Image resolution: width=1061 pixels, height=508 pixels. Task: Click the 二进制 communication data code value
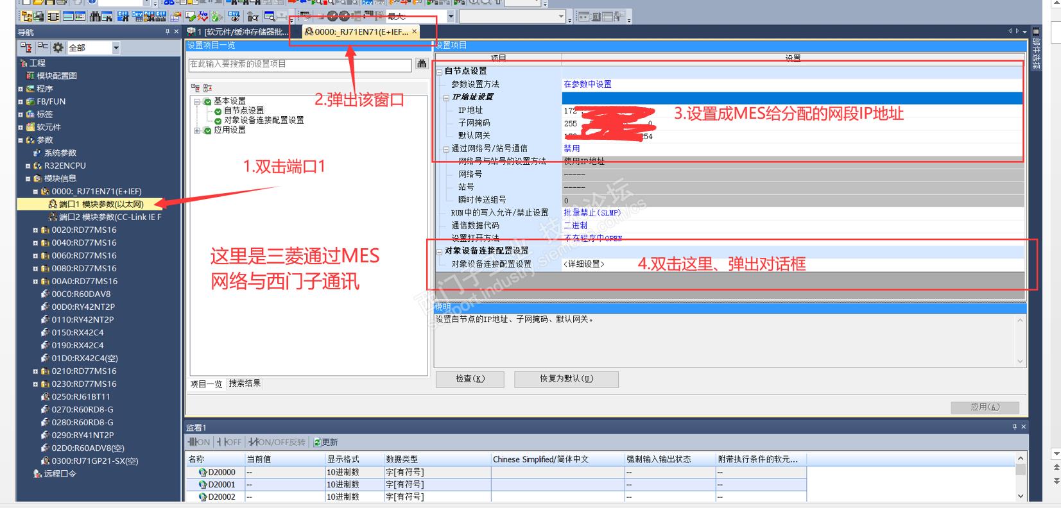pos(575,225)
